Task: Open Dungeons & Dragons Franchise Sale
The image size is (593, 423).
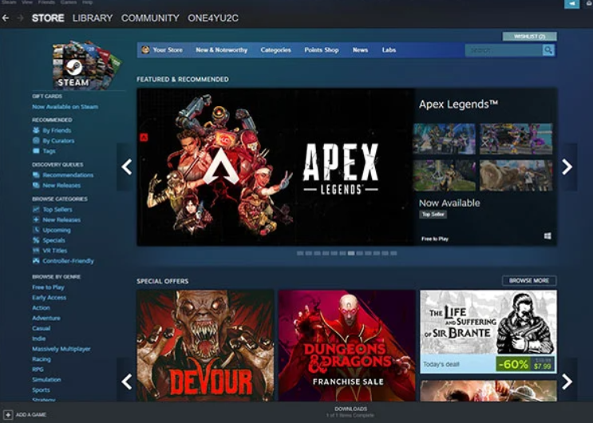Action: (x=347, y=346)
